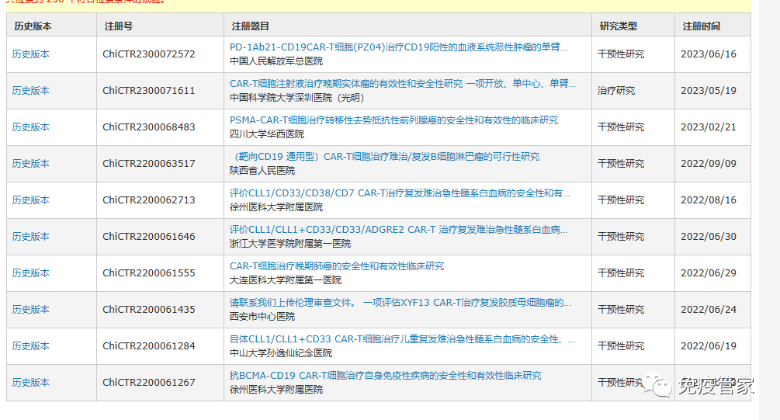This screenshot has height=420, width=780.
Task: Open the PSMA-CAR-T prostate cancer trial title
Action: click(x=394, y=120)
